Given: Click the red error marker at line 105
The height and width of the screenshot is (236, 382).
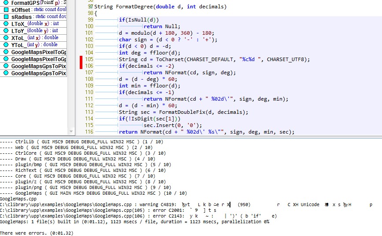Looking at the screenshot, I should click(81, 59).
